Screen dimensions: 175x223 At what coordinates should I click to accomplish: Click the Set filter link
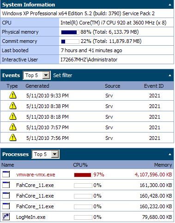click(x=63, y=75)
